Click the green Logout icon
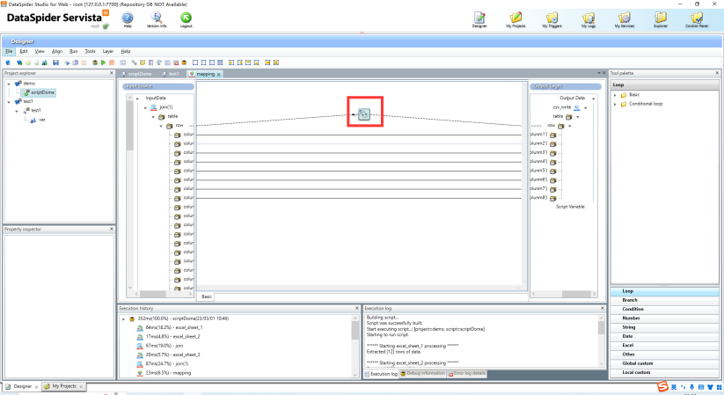724x395 pixels. 186,18
